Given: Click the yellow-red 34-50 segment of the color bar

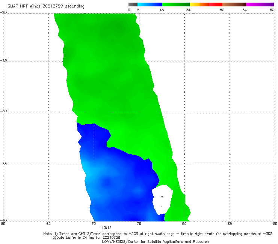Looking at the screenshot, I should coord(206,5).
